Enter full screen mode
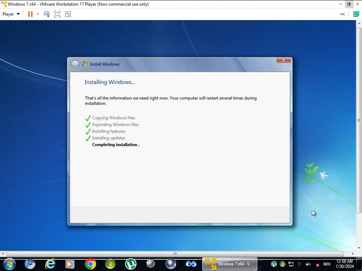362x271 pixels. 57,14
